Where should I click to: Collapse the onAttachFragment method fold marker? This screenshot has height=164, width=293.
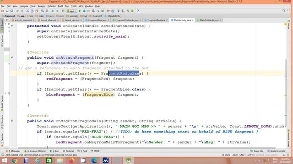[17, 57]
